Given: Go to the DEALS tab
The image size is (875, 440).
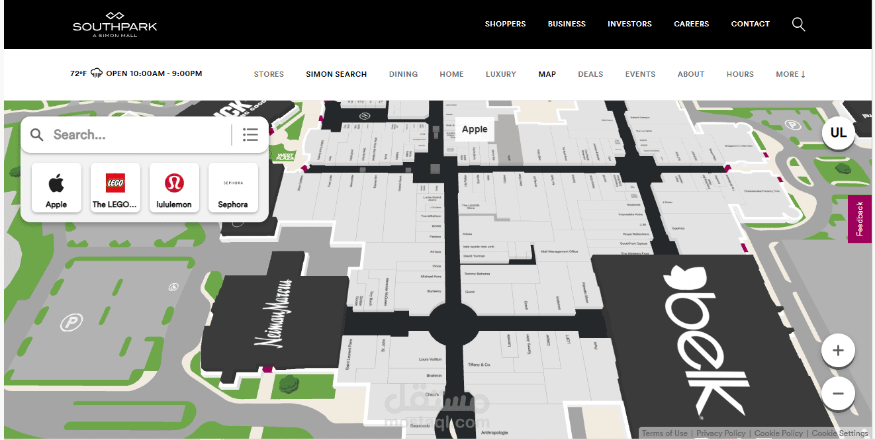Looking at the screenshot, I should 590,74.
